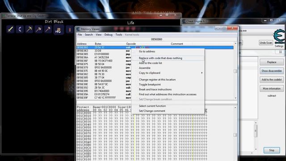The image size is (286, 161).
Task: Select the hammer in Terraria hotbar
Action: point(48,29)
